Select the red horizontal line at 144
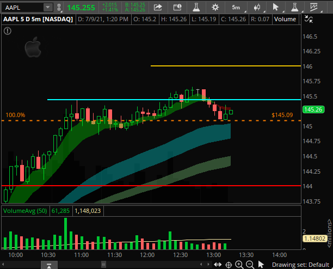 [x=151, y=186]
